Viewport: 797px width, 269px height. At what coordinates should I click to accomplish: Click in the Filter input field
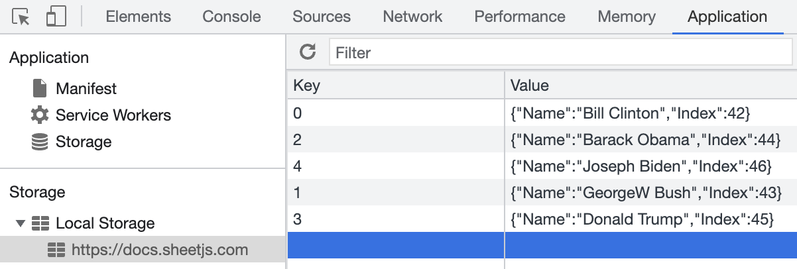point(561,52)
